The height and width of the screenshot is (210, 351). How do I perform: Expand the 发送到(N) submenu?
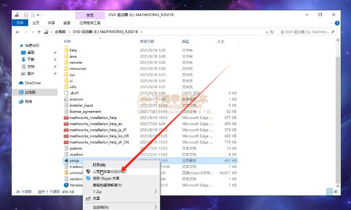[156, 207]
